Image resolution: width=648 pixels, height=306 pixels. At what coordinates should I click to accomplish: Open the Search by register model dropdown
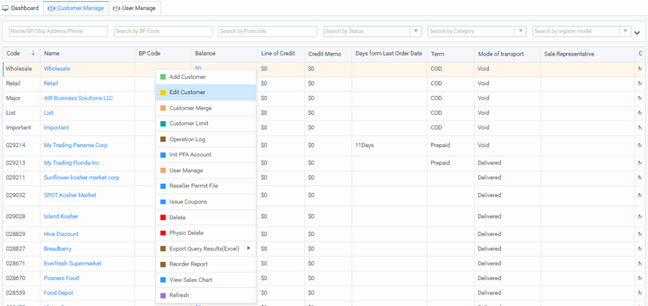625,31
